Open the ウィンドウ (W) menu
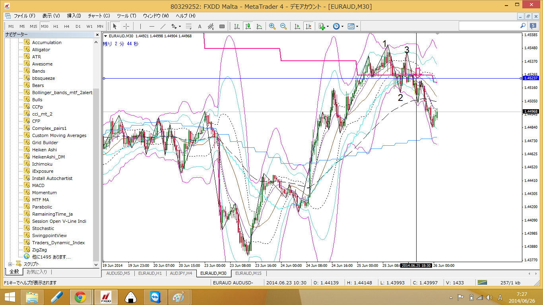This screenshot has width=543, height=305. [156, 16]
